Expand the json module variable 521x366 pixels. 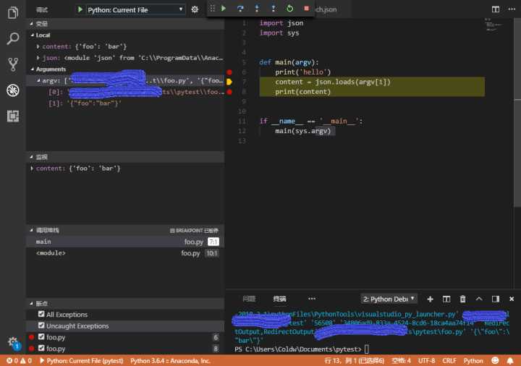[38, 58]
